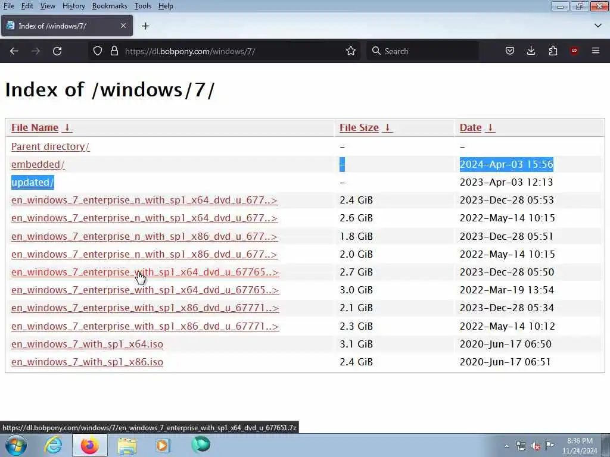The image size is (610, 457).
Task: Download en_windows_7_with_sp1_x64.iso
Action: pos(87,344)
